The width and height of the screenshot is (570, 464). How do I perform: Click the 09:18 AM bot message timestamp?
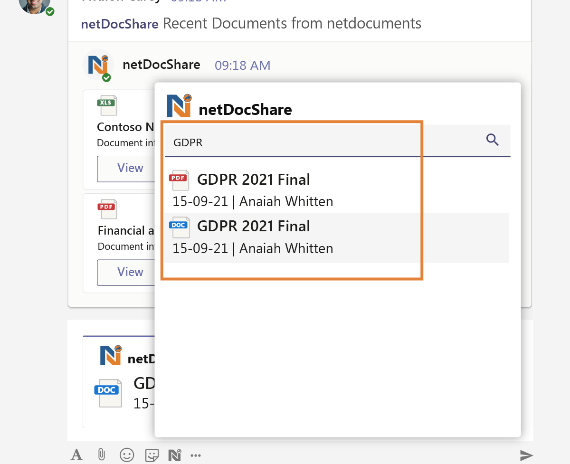click(243, 66)
